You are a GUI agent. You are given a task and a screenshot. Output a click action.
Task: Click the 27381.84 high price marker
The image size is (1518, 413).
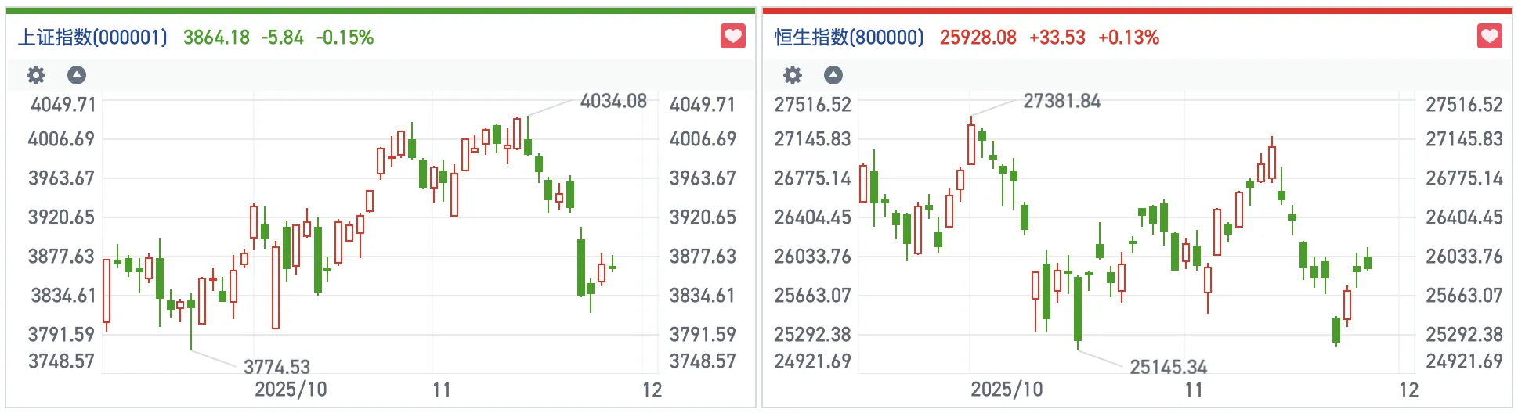point(1061,101)
